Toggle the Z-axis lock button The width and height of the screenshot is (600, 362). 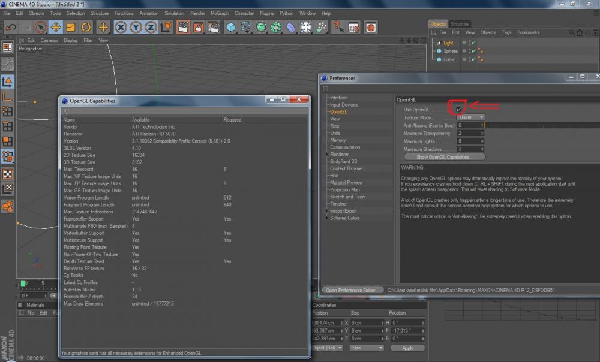pyautogui.click(x=151, y=27)
